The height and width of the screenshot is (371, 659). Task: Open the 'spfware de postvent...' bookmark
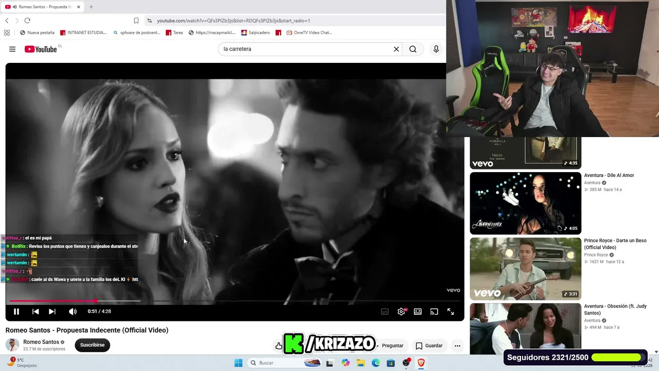(x=136, y=32)
